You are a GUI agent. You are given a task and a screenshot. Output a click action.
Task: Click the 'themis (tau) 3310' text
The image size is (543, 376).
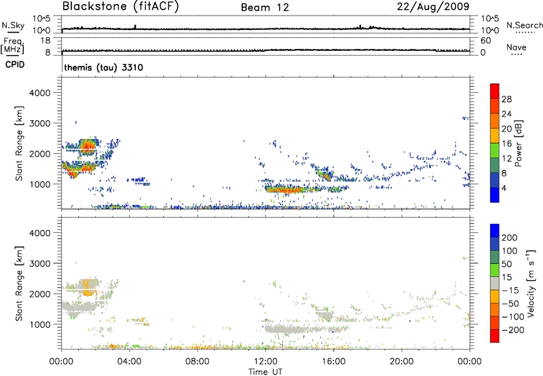pyautogui.click(x=104, y=67)
